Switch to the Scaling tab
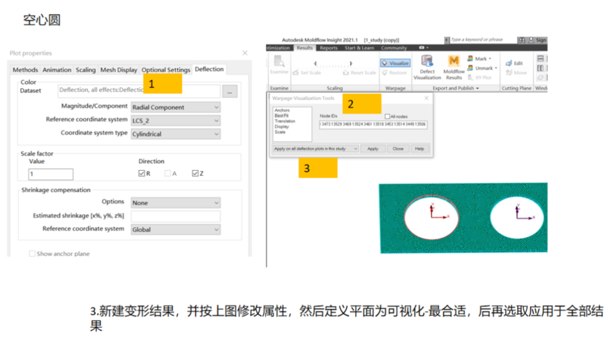The image size is (612, 339). point(86,70)
